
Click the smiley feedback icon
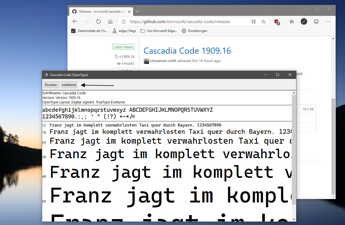pyautogui.click(x=316, y=22)
